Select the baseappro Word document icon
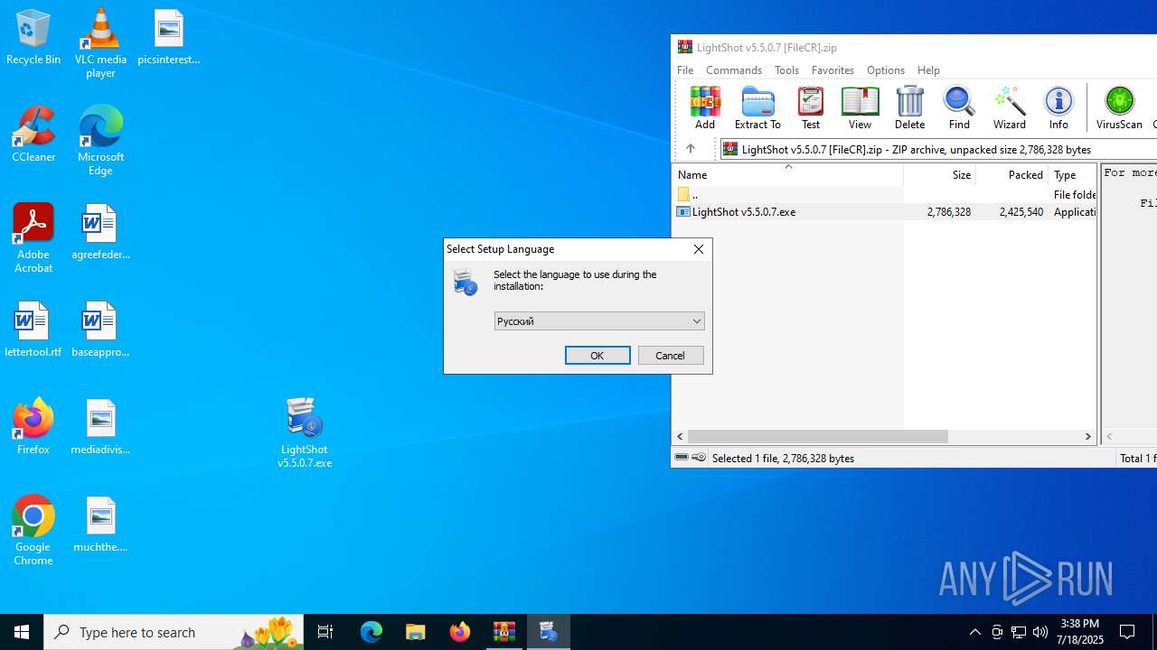 100,330
